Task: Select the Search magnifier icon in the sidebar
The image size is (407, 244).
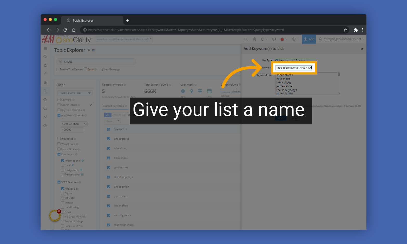Action: (x=45, y=91)
